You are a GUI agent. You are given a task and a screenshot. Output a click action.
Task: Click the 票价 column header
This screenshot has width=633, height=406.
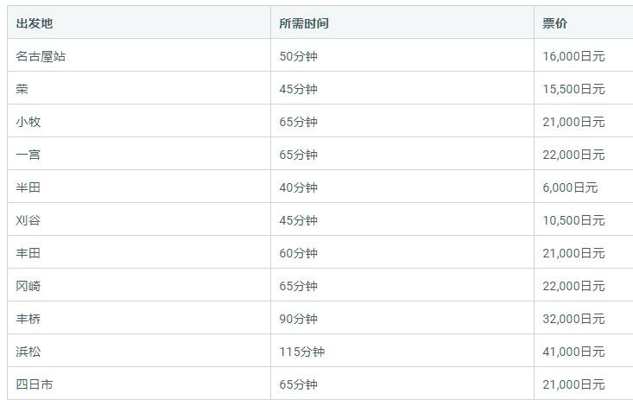[555, 23]
